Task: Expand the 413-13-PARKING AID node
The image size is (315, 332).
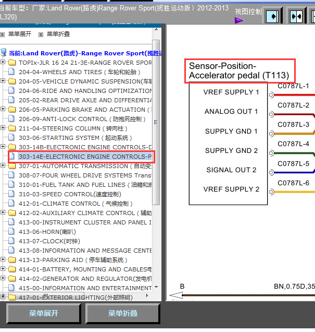Action: [x=3, y=259]
